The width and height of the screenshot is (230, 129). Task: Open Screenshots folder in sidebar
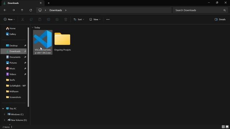[x=14, y=97]
